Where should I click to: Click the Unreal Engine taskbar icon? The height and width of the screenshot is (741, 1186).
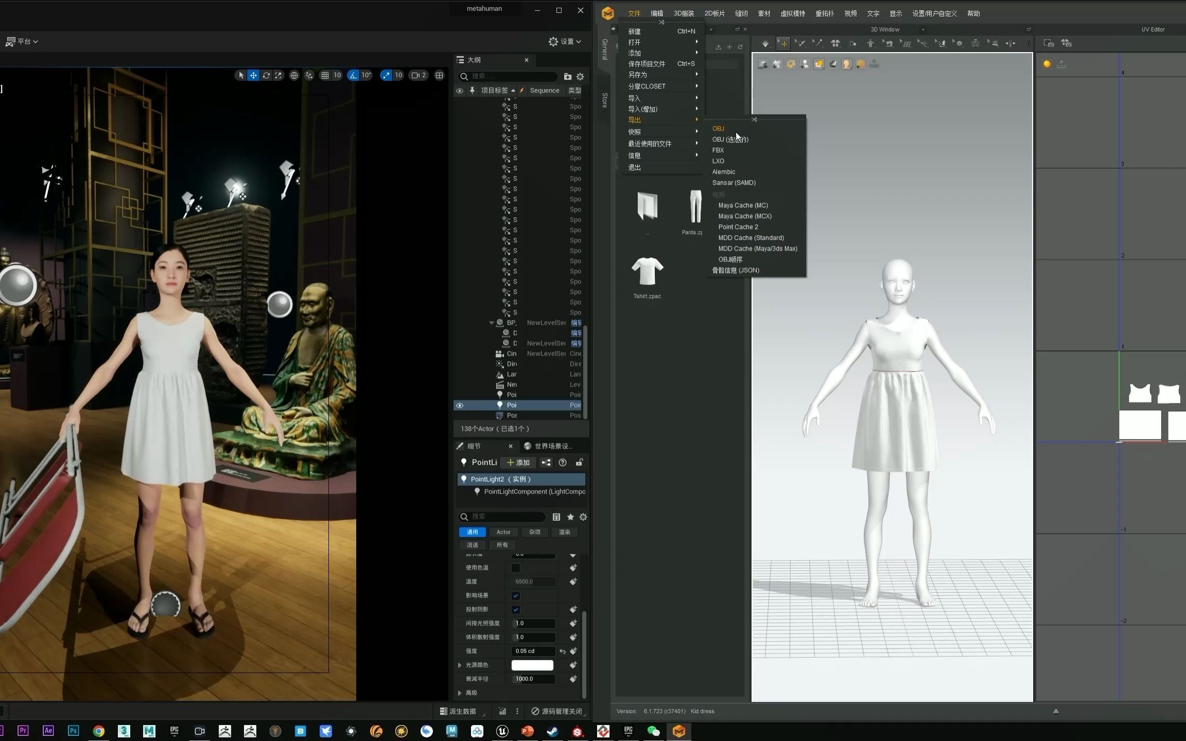tap(502, 731)
